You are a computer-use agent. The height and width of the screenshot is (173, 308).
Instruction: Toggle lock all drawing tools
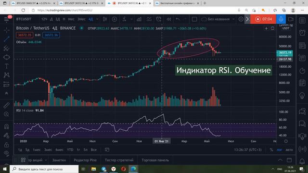pos(6,145)
